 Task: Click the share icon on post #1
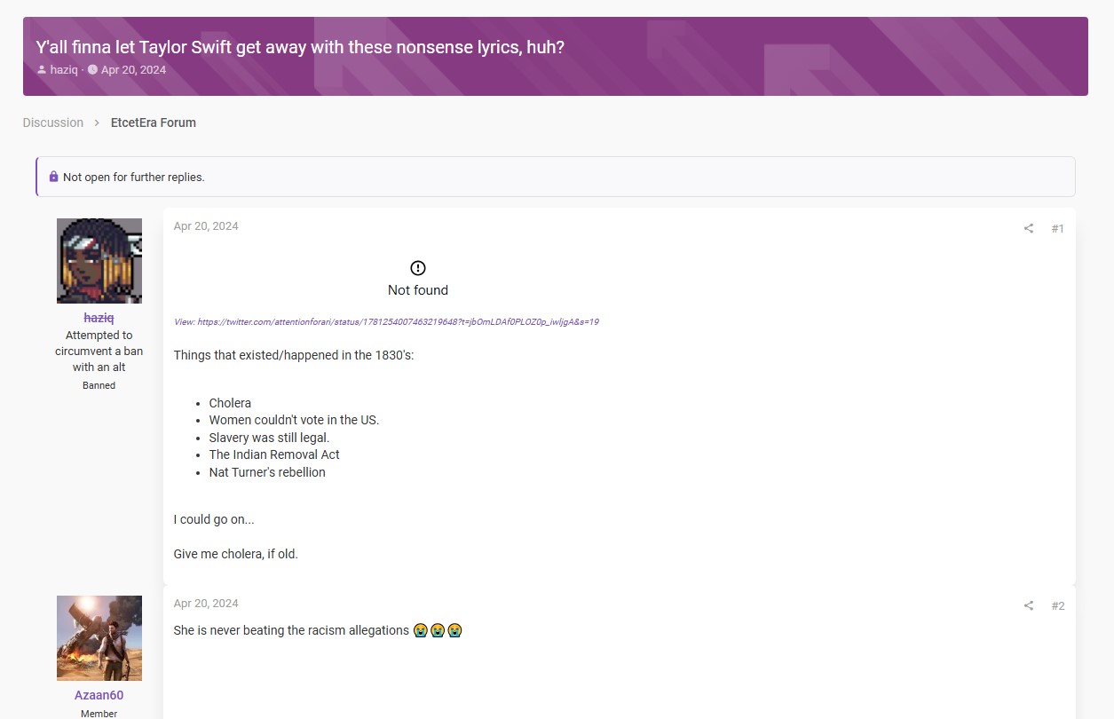pos(1029,228)
